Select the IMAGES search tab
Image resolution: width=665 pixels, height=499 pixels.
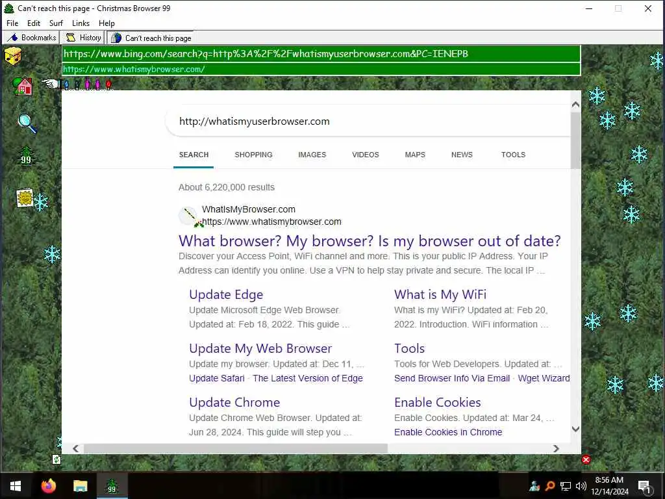click(312, 155)
